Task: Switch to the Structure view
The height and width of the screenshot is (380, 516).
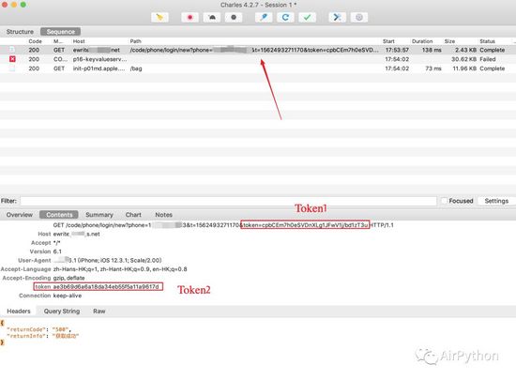Action: pos(20,32)
